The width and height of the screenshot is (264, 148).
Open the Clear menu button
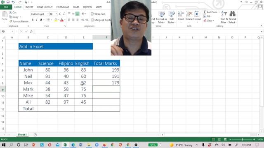pos(209,21)
